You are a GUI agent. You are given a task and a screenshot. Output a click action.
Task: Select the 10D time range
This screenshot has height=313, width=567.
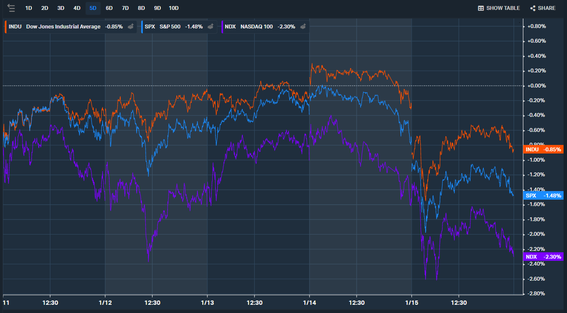coord(174,8)
